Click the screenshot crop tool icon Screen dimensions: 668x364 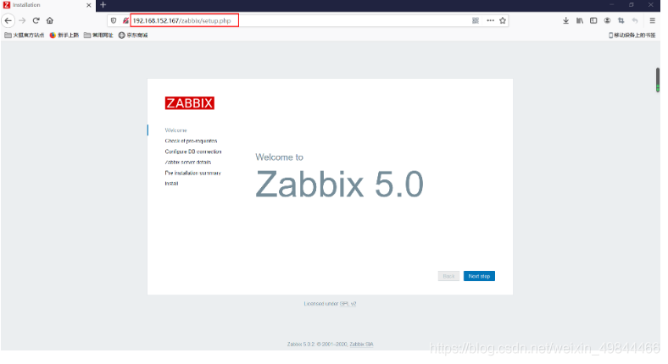621,20
